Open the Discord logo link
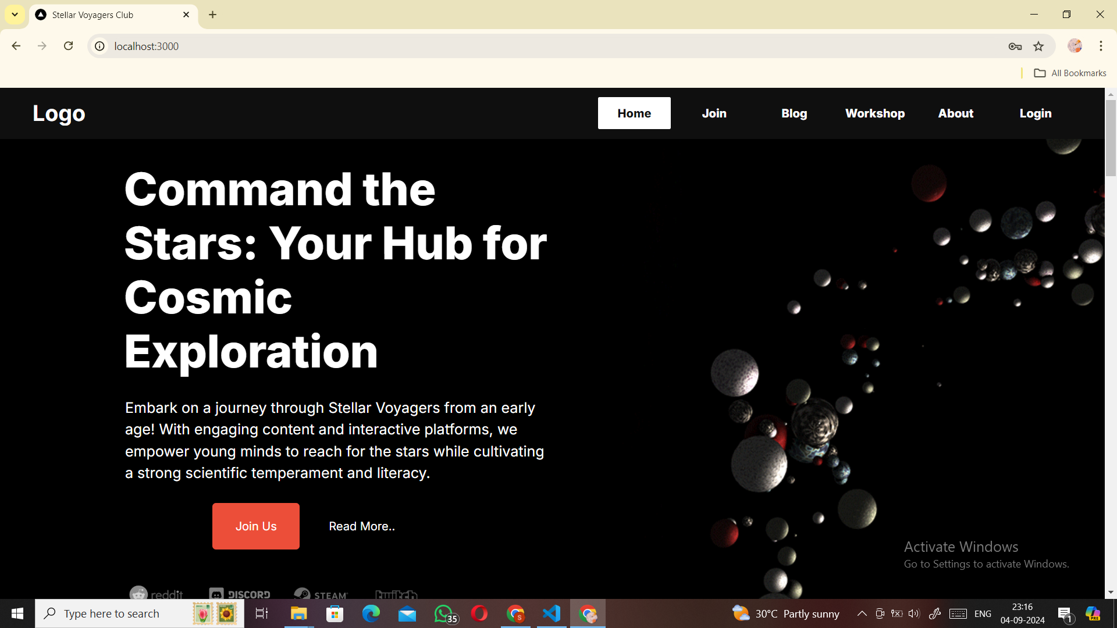The image size is (1117, 628). pyautogui.click(x=240, y=594)
